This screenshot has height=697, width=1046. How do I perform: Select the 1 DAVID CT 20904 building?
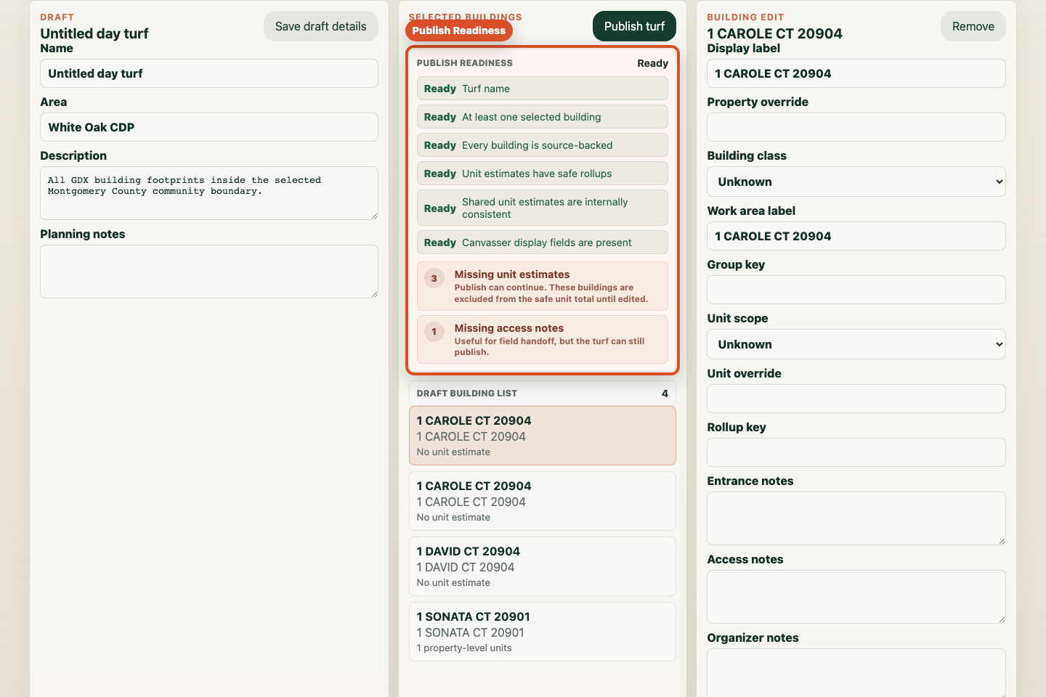pyautogui.click(x=543, y=566)
